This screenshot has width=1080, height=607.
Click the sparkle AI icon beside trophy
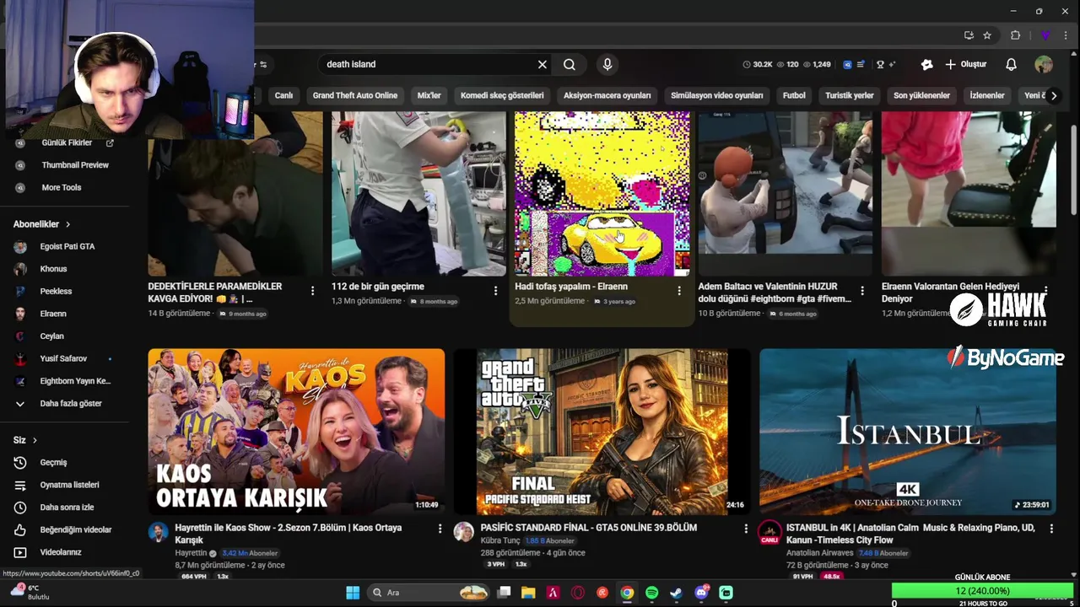(892, 64)
